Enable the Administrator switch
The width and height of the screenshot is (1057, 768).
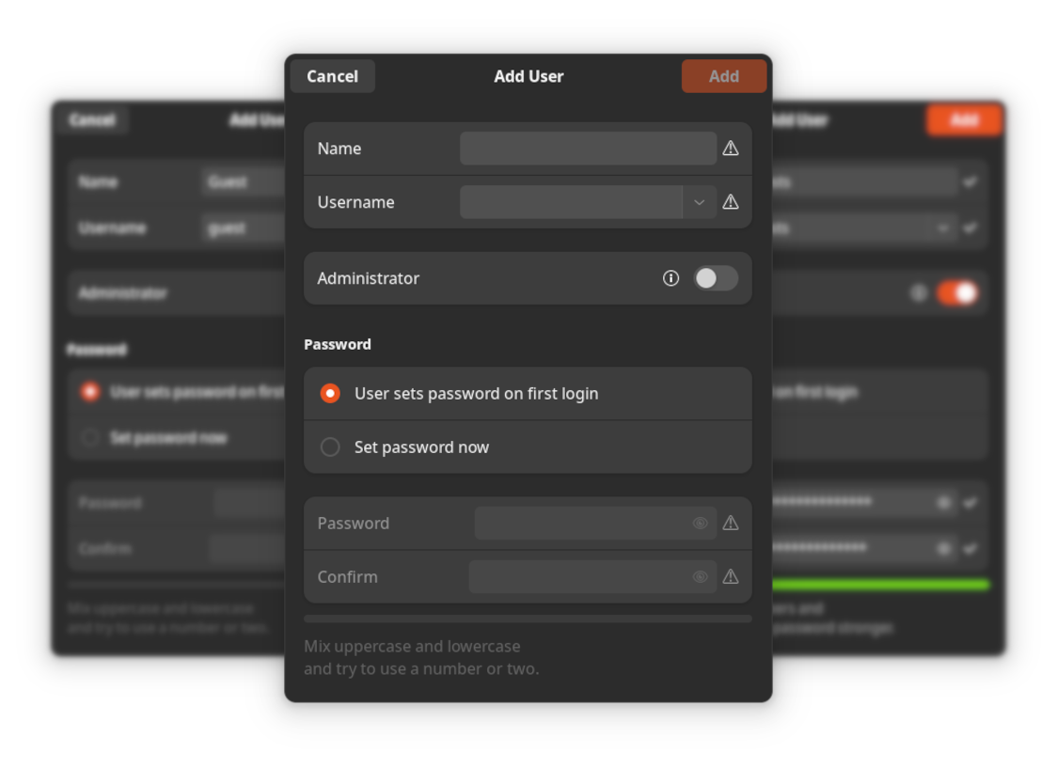(716, 277)
